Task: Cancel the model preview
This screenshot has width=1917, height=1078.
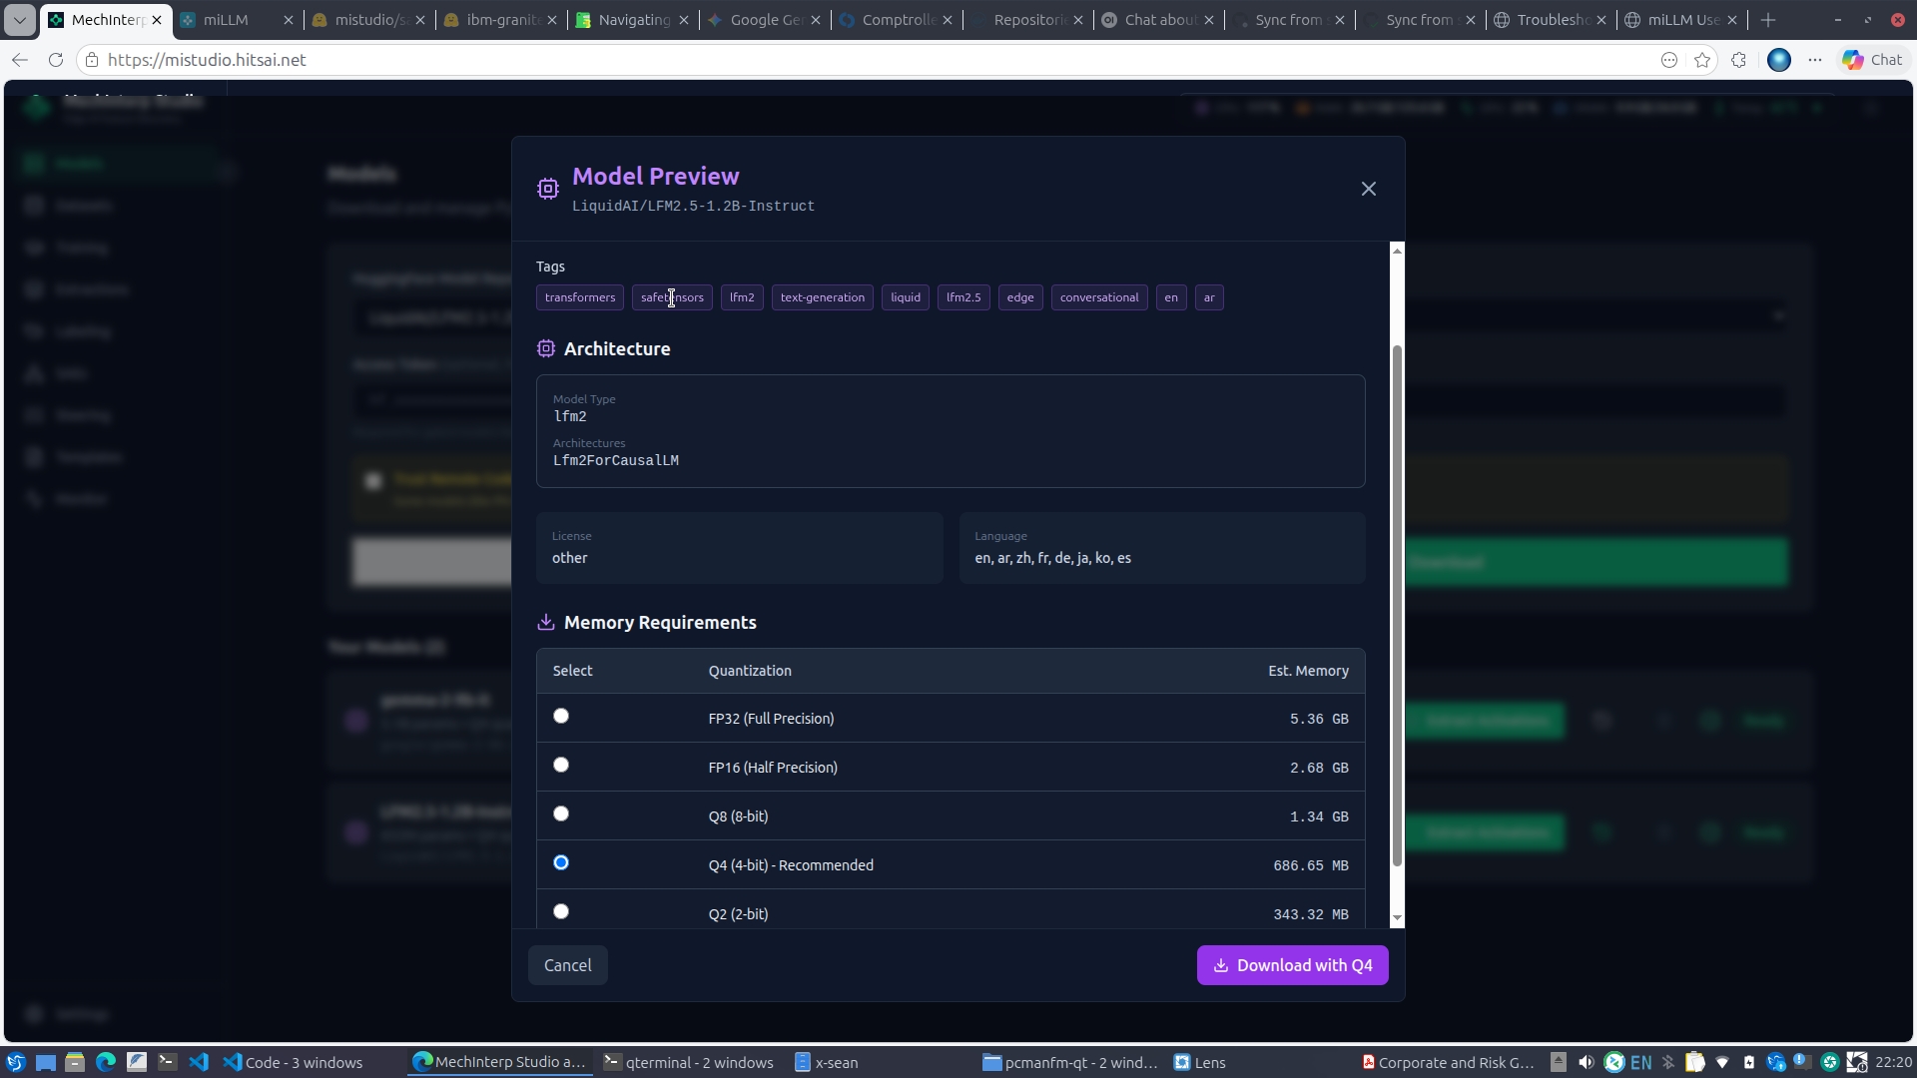Action: pos(567,965)
